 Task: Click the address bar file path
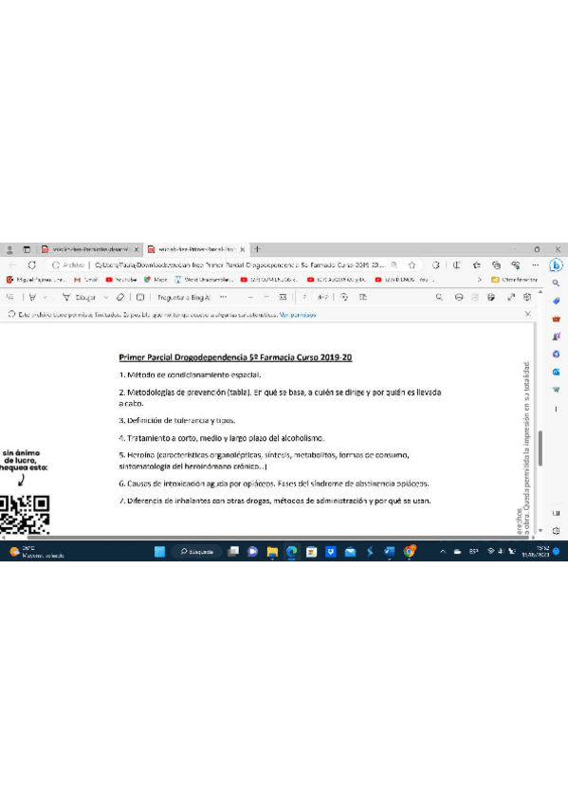pos(239,265)
